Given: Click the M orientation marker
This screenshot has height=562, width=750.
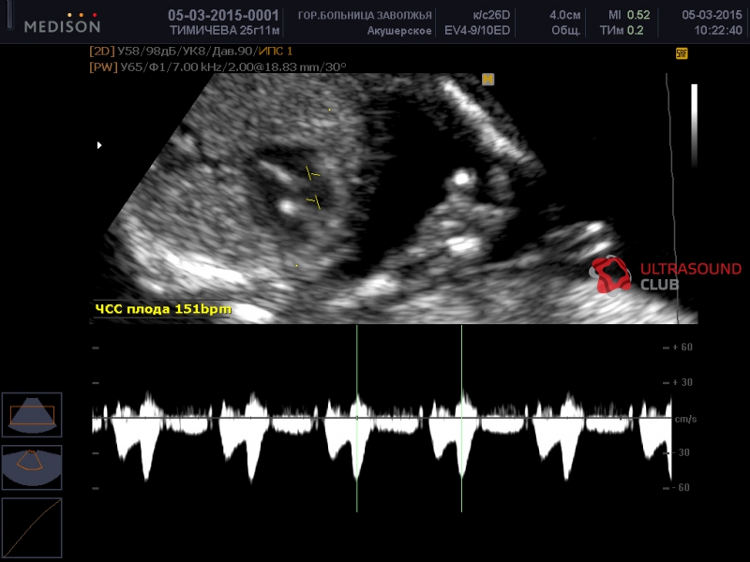Looking at the screenshot, I should (x=487, y=80).
